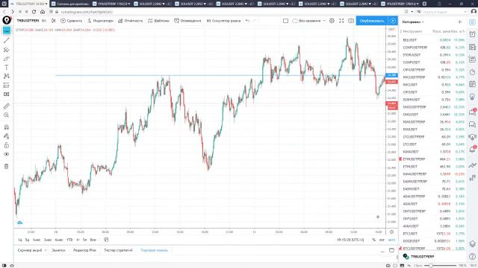The width and height of the screenshot is (478, 268).
Task: Open the long position forecasting tool
Action: tap(7, 86)
